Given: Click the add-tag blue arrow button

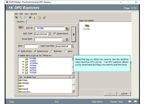Looking at the screenshot, I should [74, 34].
